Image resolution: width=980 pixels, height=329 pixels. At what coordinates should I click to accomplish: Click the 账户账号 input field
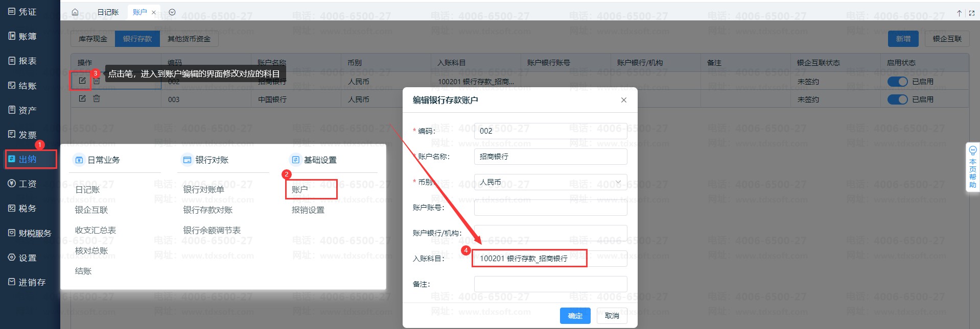[550, 208]
